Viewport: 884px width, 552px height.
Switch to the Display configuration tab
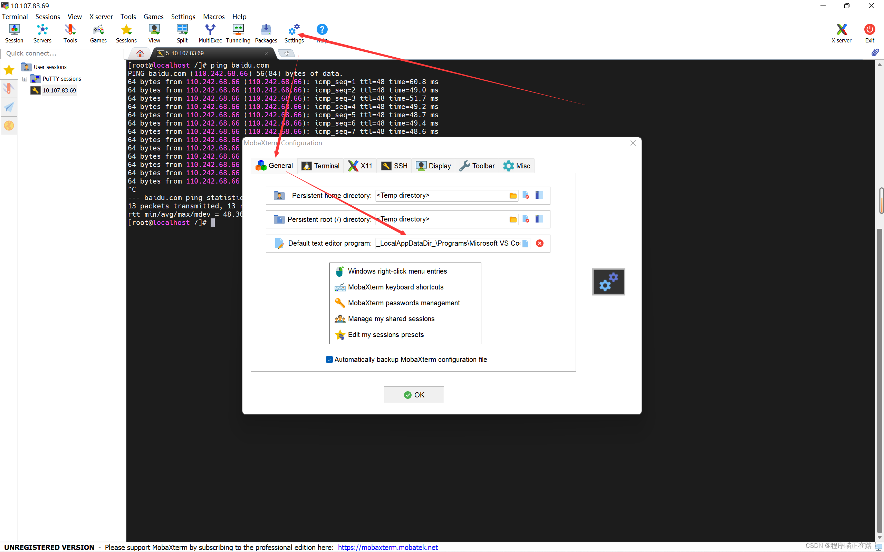(x=433, y=166)
